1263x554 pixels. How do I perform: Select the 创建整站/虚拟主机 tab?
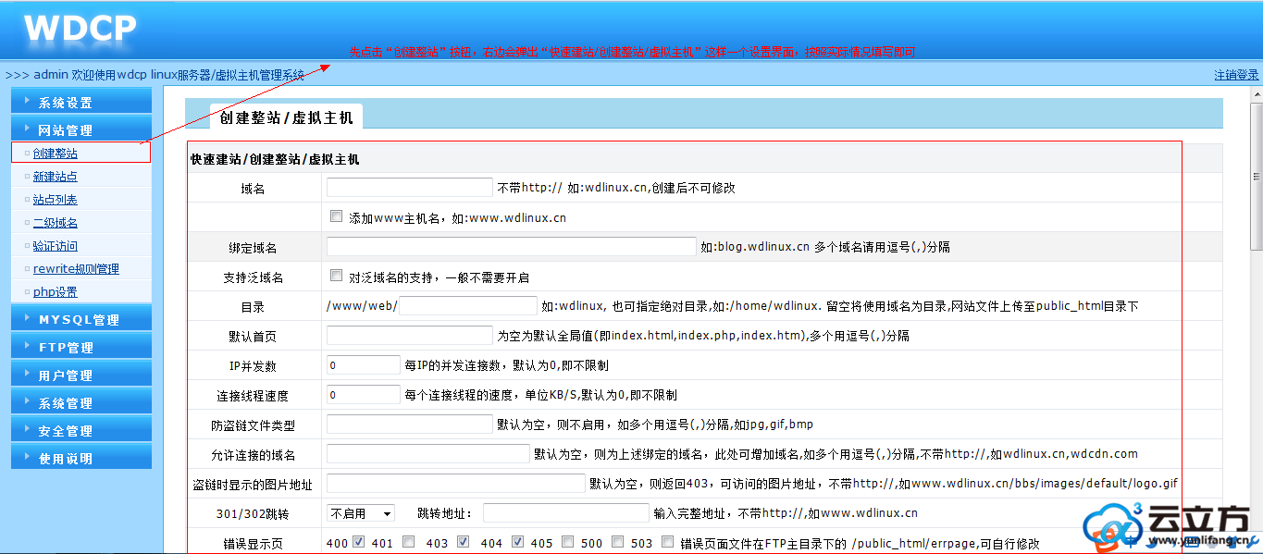coord(286,117)
